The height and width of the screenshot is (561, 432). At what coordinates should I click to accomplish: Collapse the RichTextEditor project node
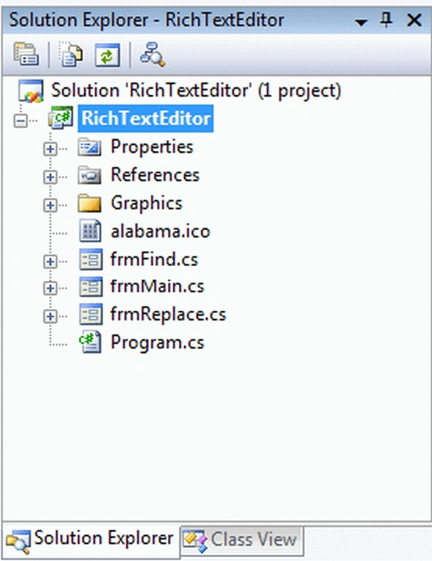tap(20, 120)
